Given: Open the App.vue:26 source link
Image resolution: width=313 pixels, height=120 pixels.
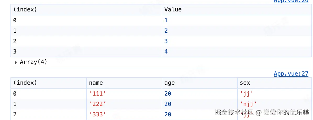Looking at the screenshot, I should click(291, 1).
